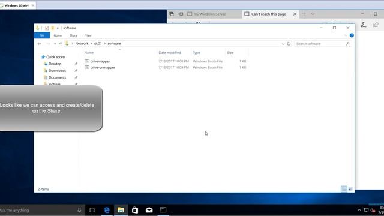Open the recent locations dropdown arrow
Viewport: 384px width, 216px height.
coord(55,44)
